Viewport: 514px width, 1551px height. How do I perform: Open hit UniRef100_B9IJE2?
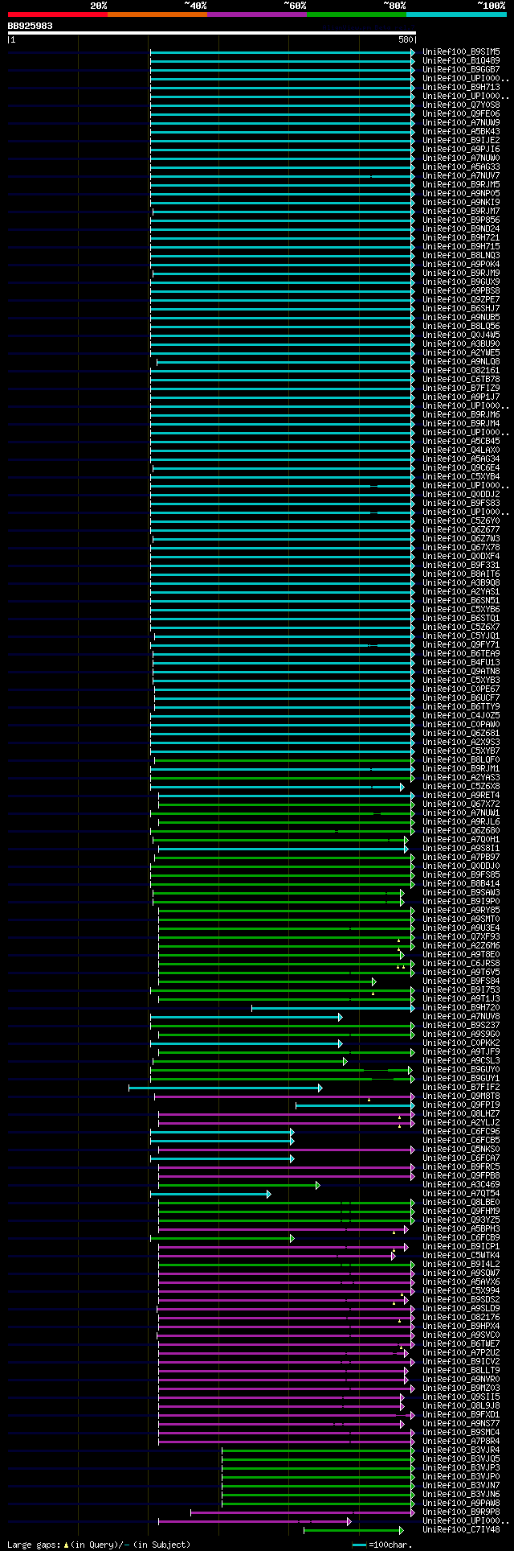pos(461,140)
